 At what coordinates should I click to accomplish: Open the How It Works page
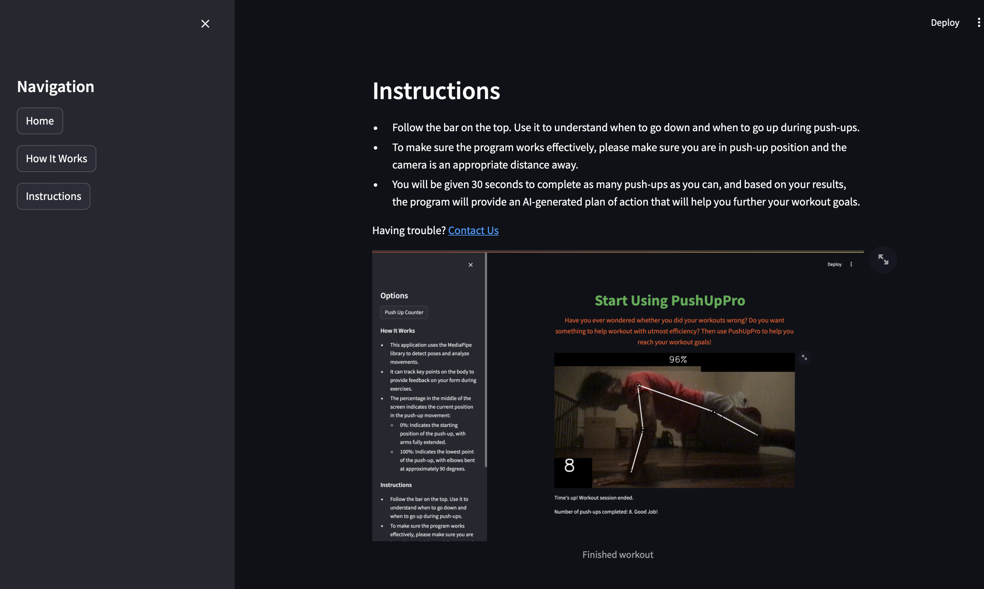tap(56, 158)
